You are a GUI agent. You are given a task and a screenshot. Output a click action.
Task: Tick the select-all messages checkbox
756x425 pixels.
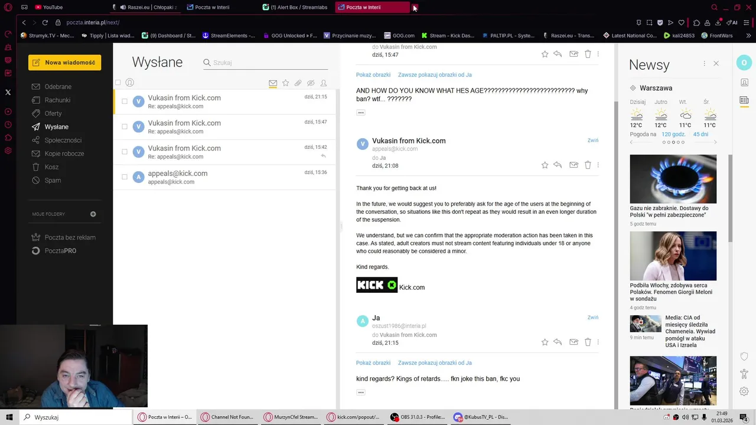tap(118, 83)
